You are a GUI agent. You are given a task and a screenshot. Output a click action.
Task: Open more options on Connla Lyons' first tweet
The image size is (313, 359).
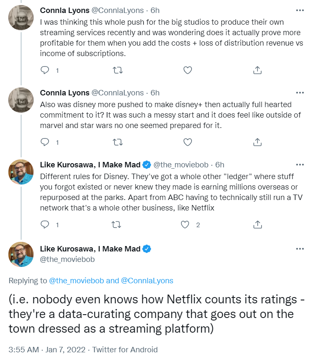(x=300, y=10)
